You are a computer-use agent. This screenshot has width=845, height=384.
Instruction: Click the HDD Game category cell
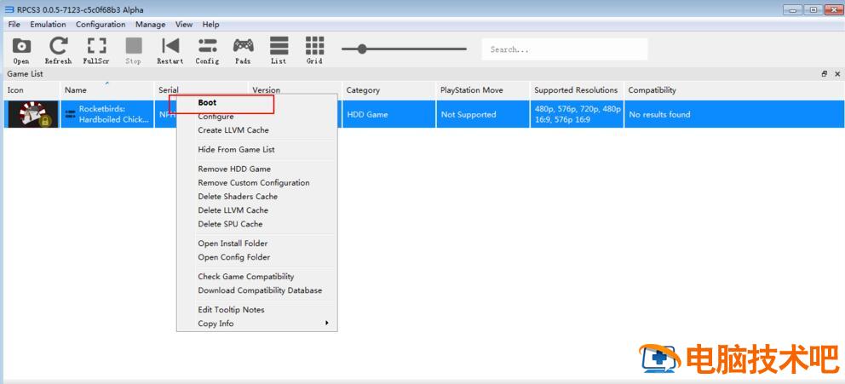coord(388,114)
